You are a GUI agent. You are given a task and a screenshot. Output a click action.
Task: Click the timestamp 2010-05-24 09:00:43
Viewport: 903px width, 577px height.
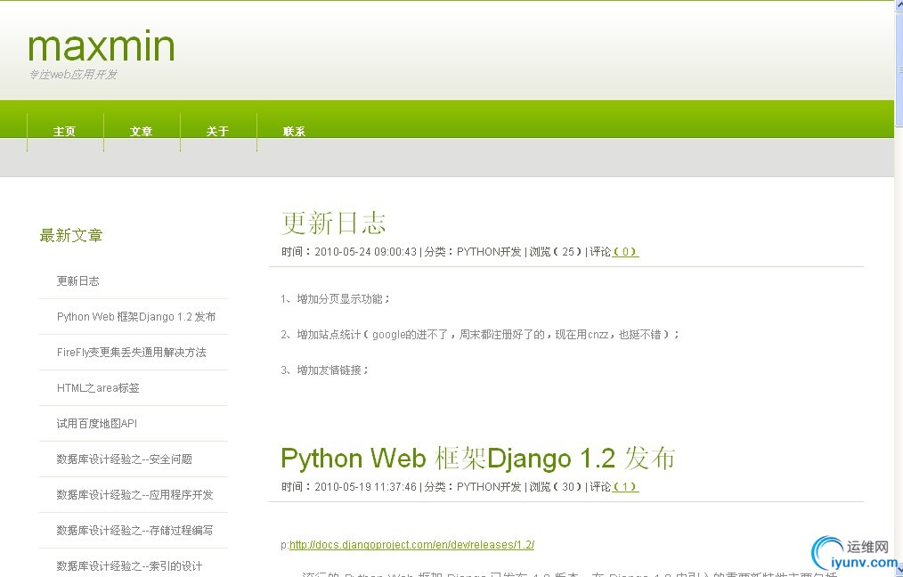pyautogui.click(x=365, y=252)
